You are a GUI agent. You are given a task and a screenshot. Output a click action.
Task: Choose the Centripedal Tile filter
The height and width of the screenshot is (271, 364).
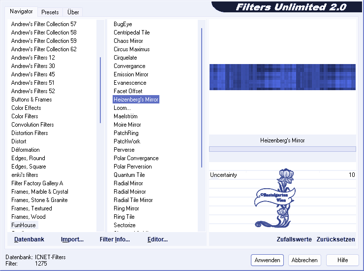click(x=132, y=33)
